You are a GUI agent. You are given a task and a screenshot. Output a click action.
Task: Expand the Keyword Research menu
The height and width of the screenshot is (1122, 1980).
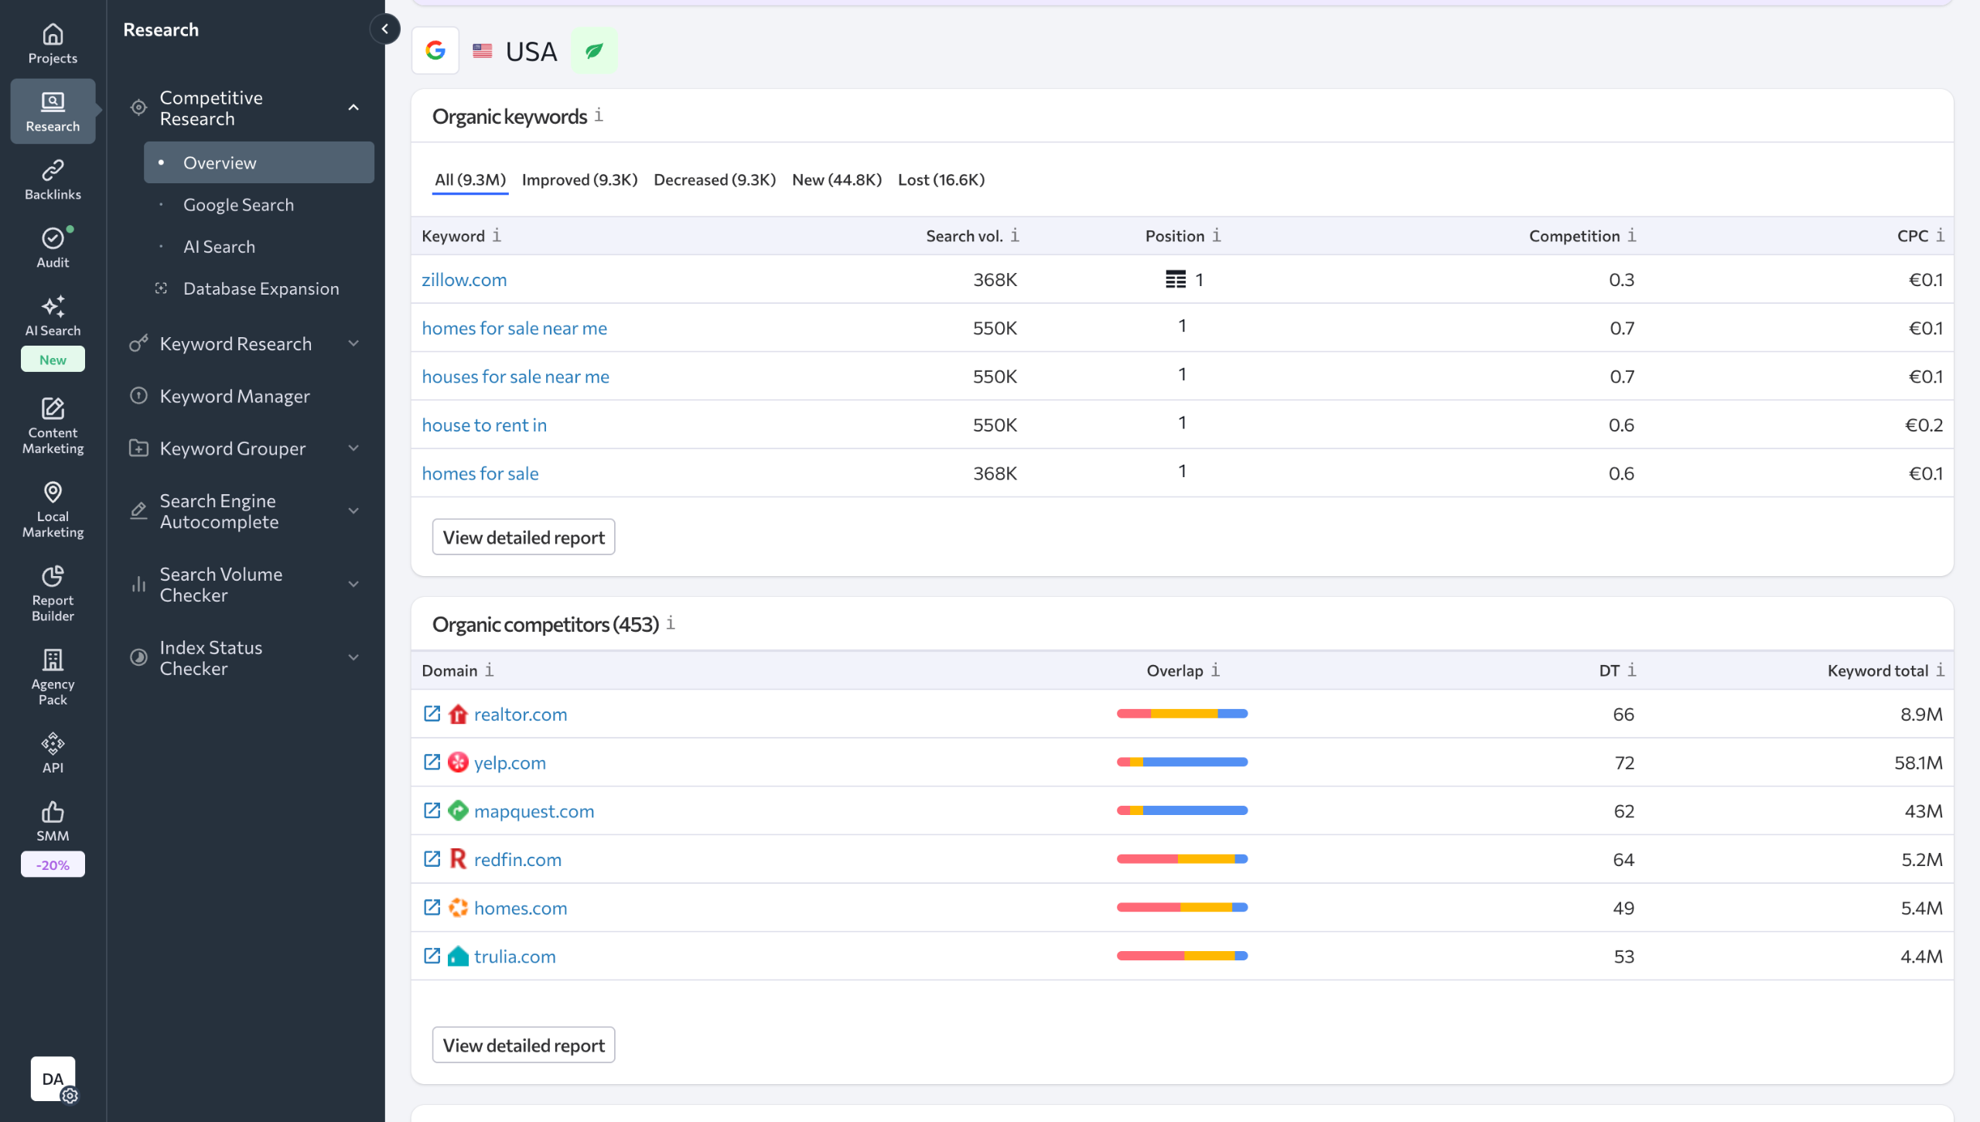(x=353, y=343)
